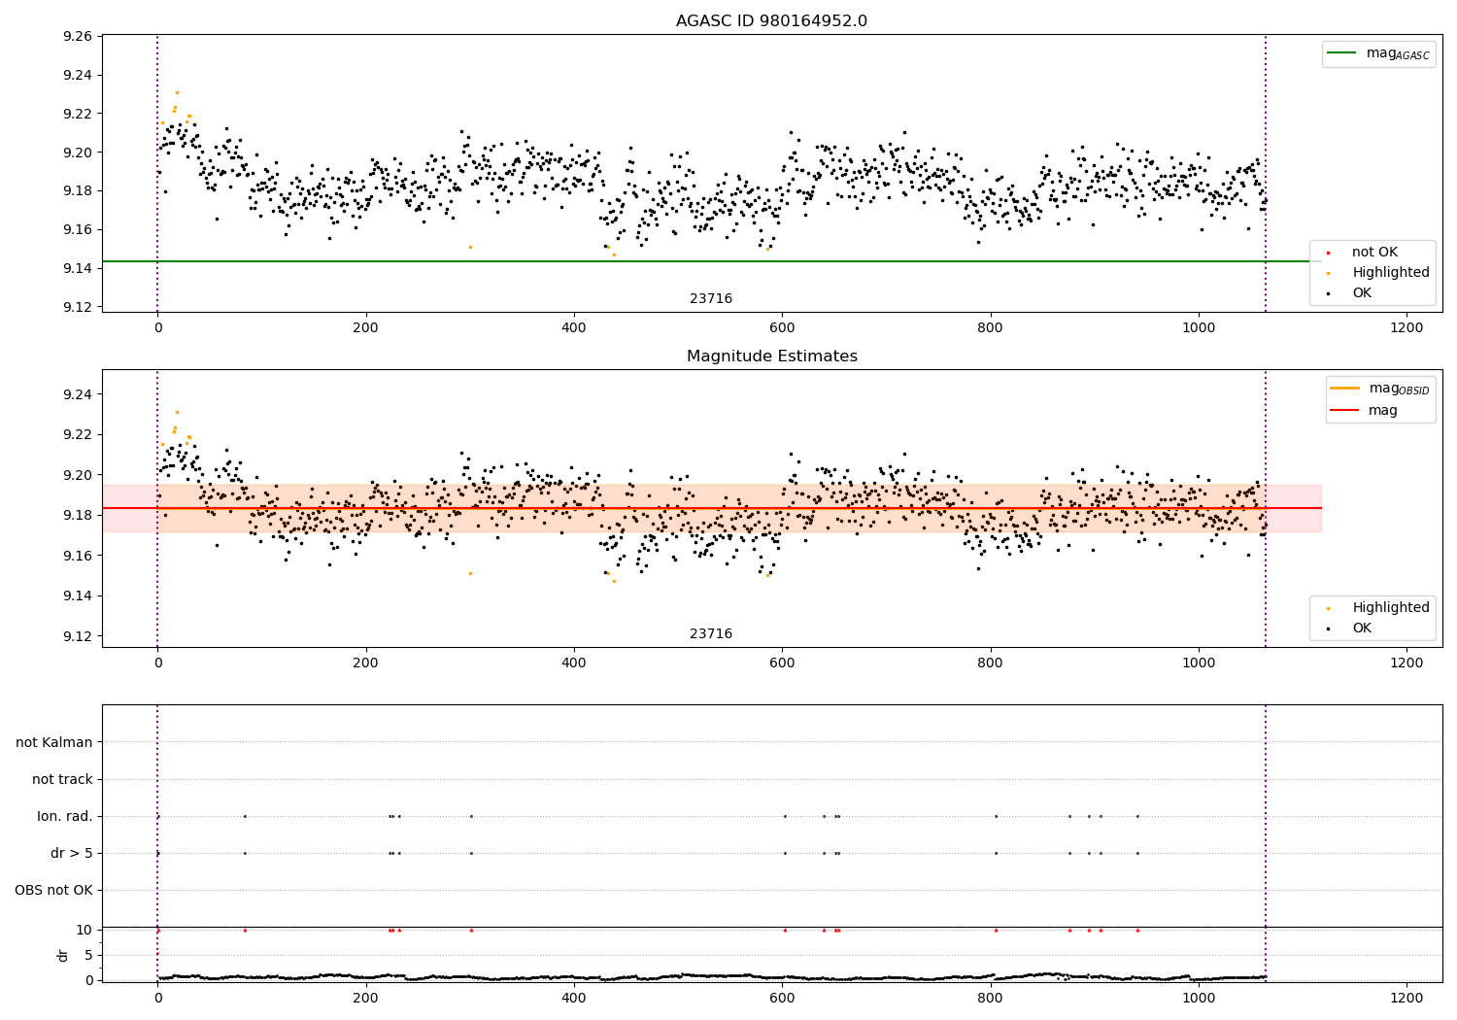Click the 10 tick on the dr axis
Screen dimensions: 1457x1020
(x=85, y=930)
